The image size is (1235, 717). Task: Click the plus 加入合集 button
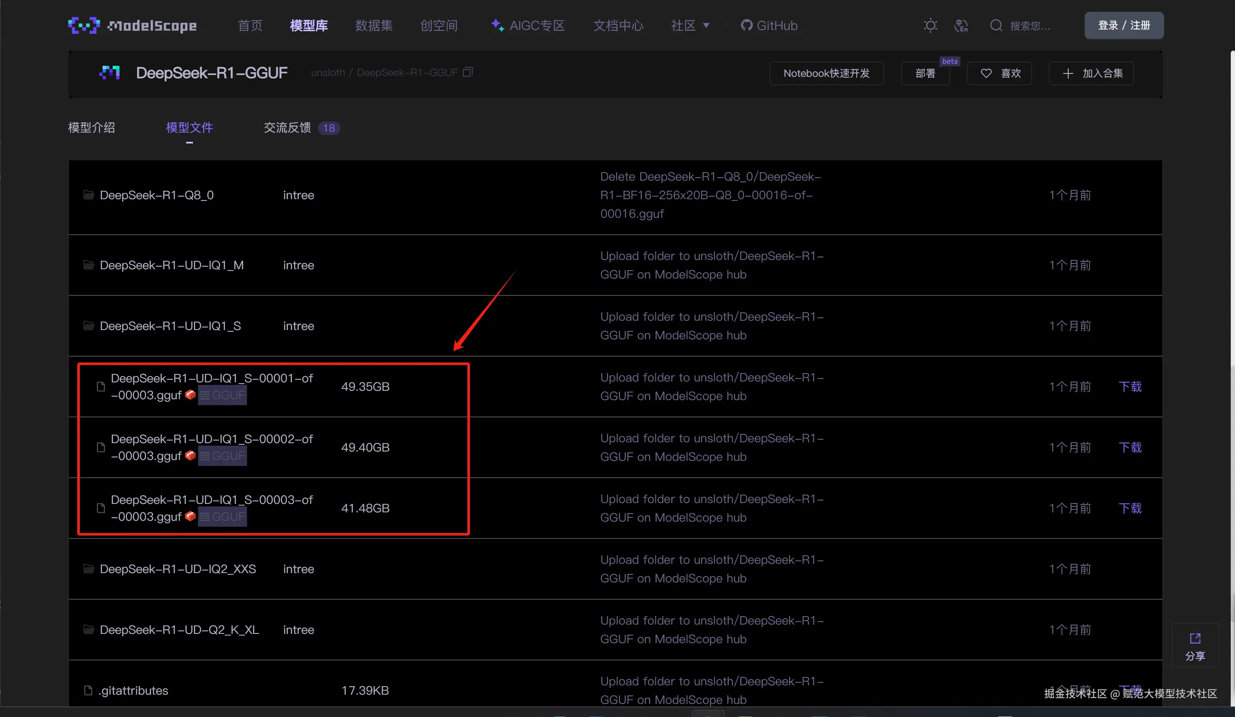coord(1091,73)
